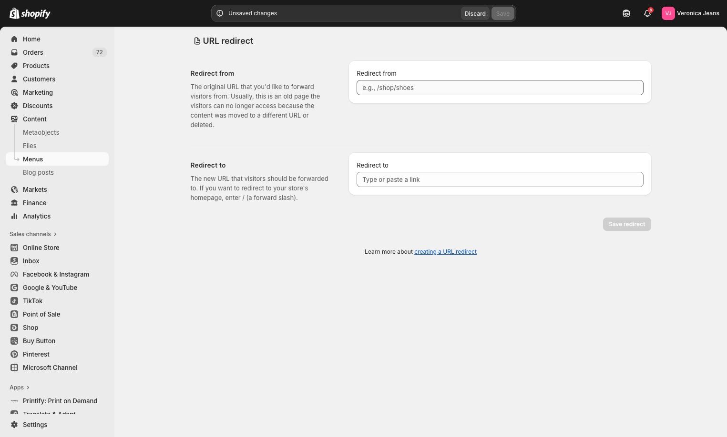The height and width of the screenshot is (437, 727).
Task: Click the Facebook & Instagram Meta icon
Action: (14, 274)
